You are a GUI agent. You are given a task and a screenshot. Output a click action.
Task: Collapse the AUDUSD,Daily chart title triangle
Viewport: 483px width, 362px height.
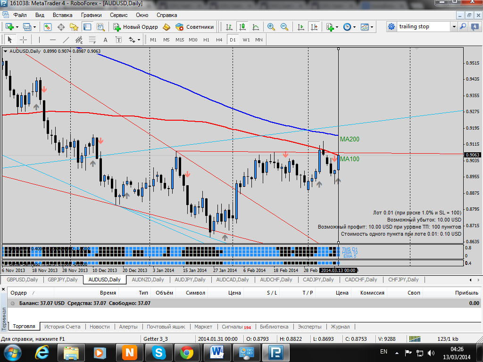pos(5,51)
